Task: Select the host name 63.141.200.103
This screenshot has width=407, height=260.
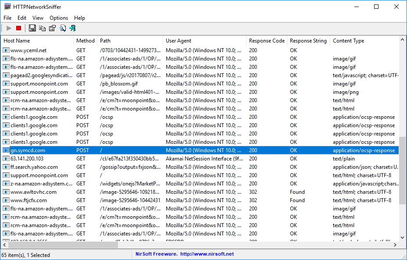Action: coord(27,159)
